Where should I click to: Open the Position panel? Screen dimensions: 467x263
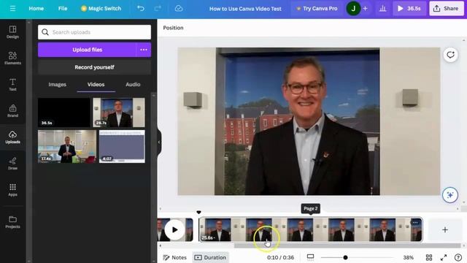tap(173, 28)
